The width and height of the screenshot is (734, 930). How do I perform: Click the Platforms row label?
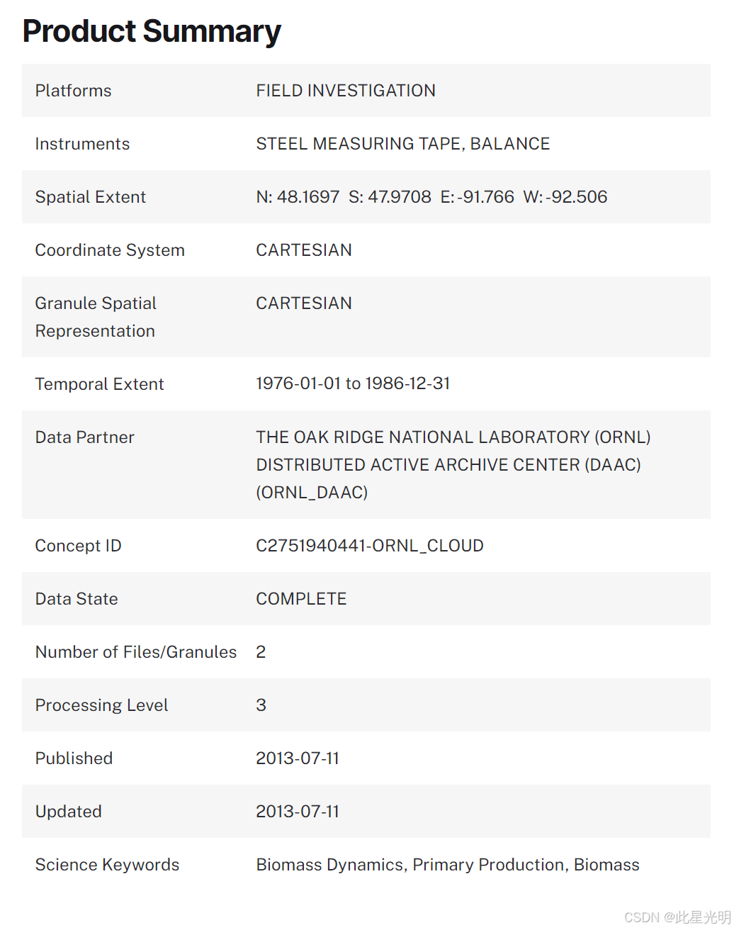tap(74, 91)
